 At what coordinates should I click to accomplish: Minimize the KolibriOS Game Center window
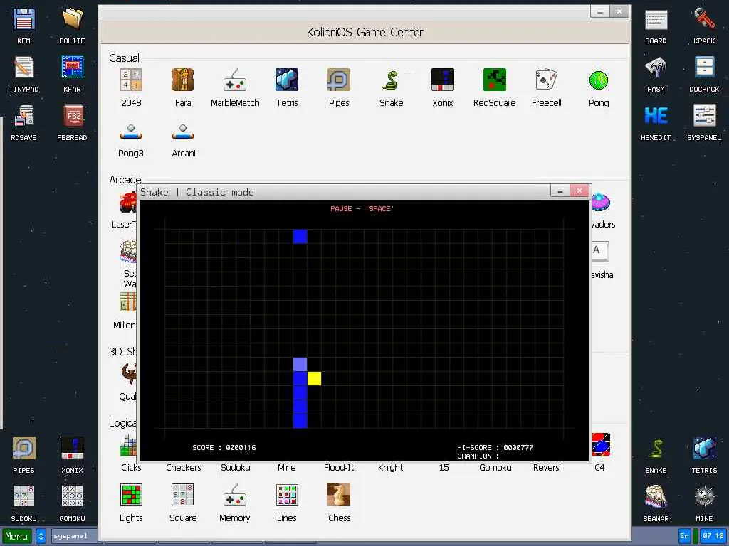[x=599, y=11]
